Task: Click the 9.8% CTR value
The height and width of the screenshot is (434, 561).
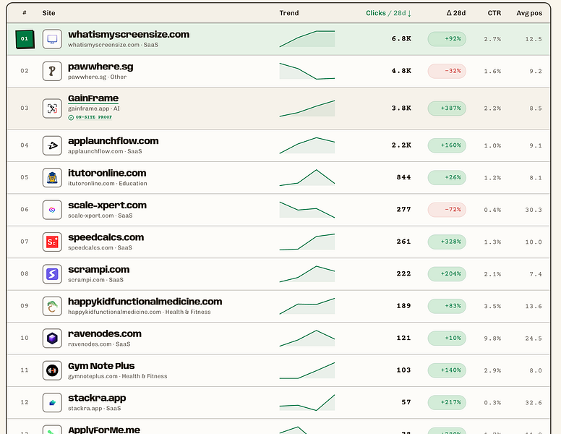Action: click(492, 339)
